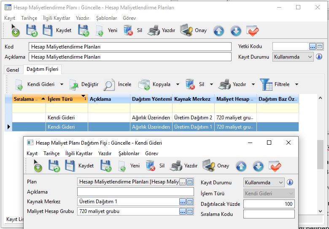
Task: Click the Sil delete icon in main toolbar
Action: (x=128, y=30)
